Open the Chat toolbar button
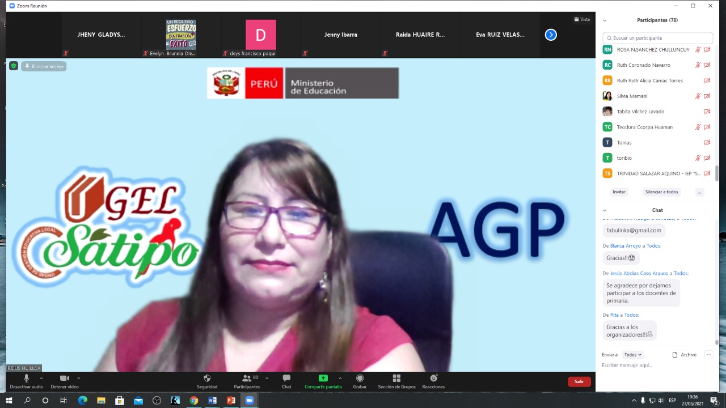 pos(286,381)
